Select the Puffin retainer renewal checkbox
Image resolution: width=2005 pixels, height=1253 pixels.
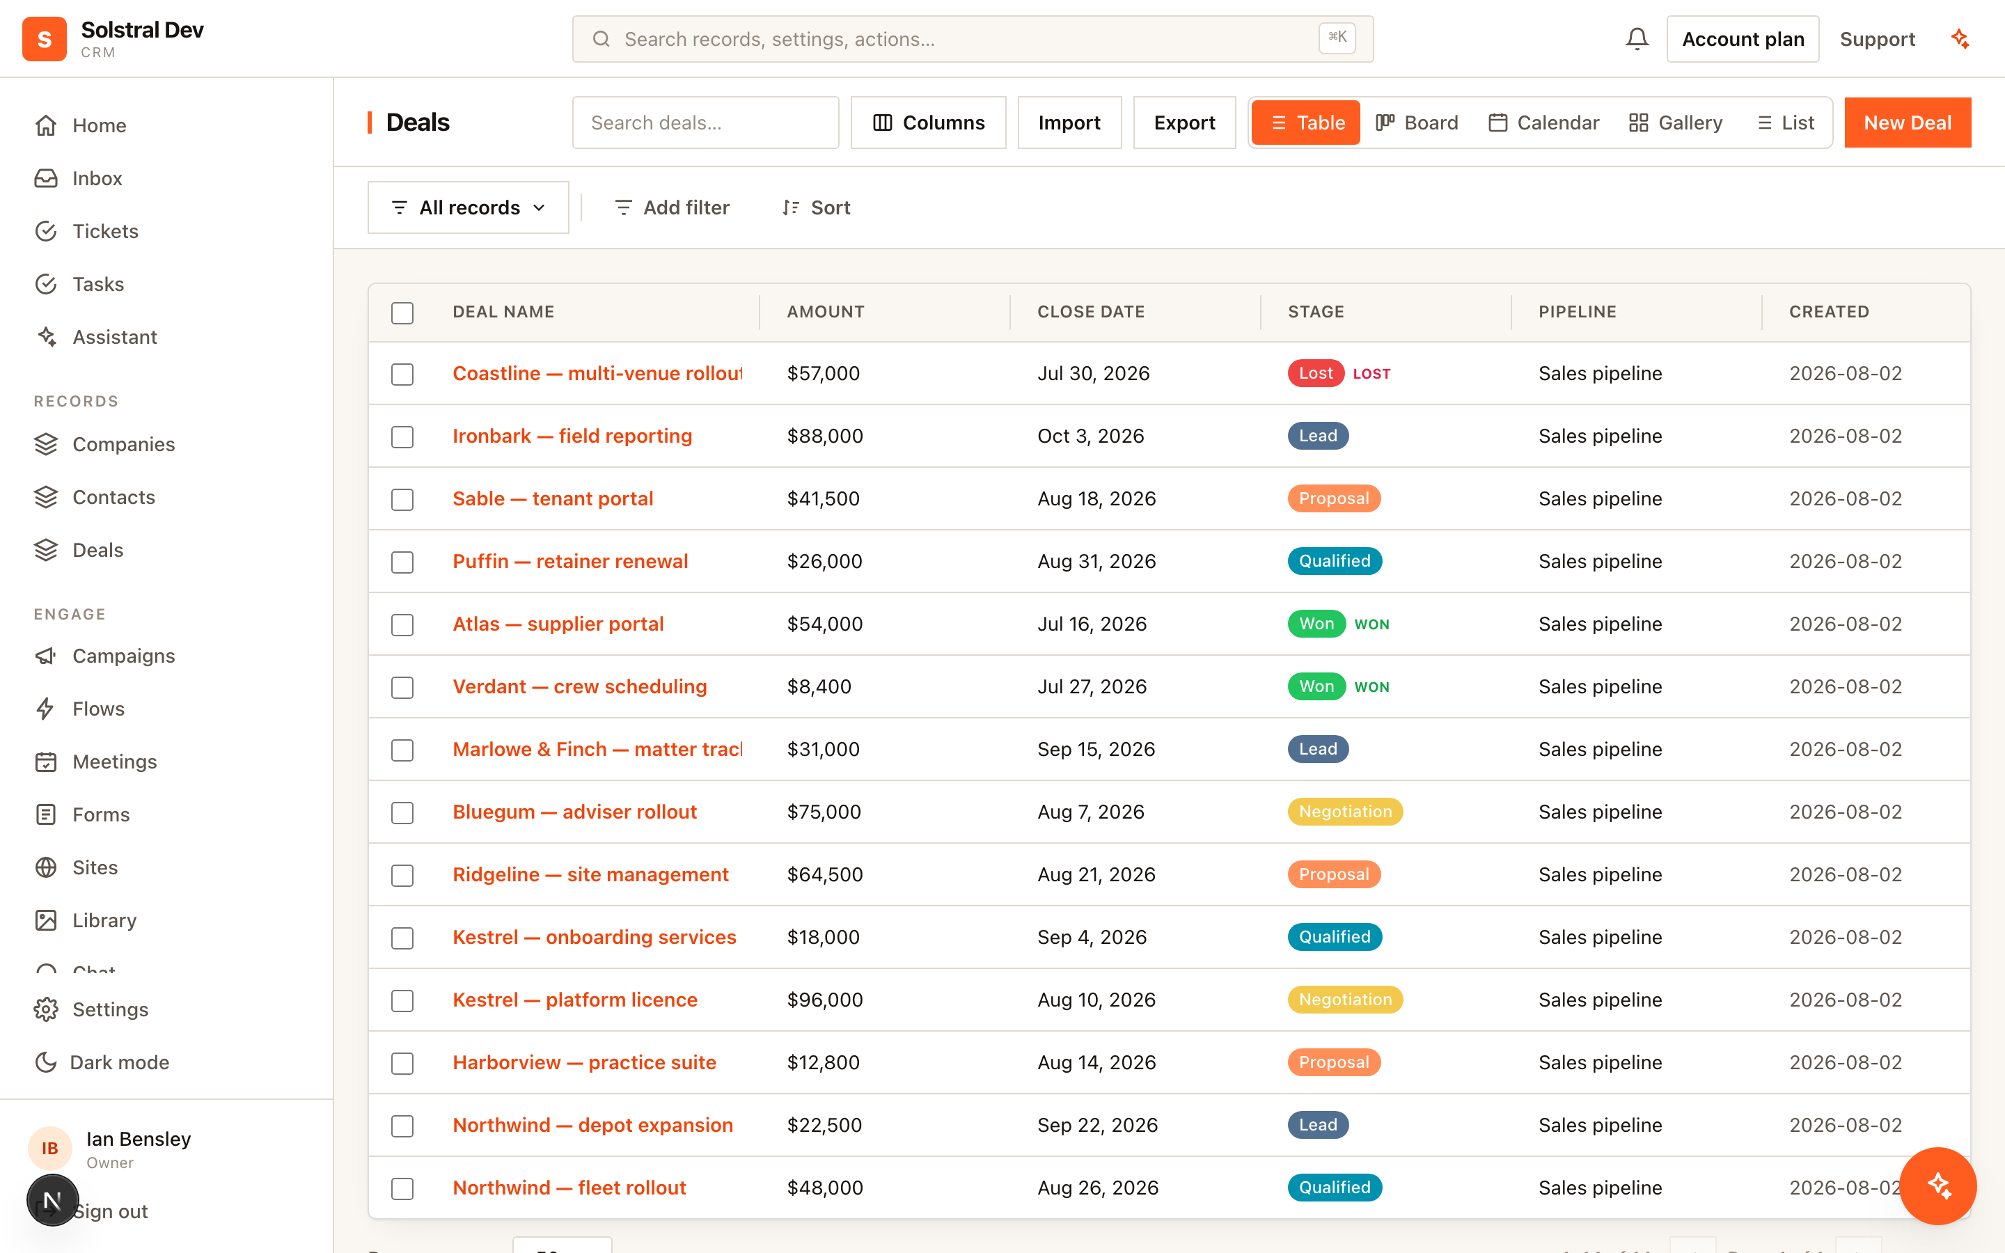pos(402,562)
